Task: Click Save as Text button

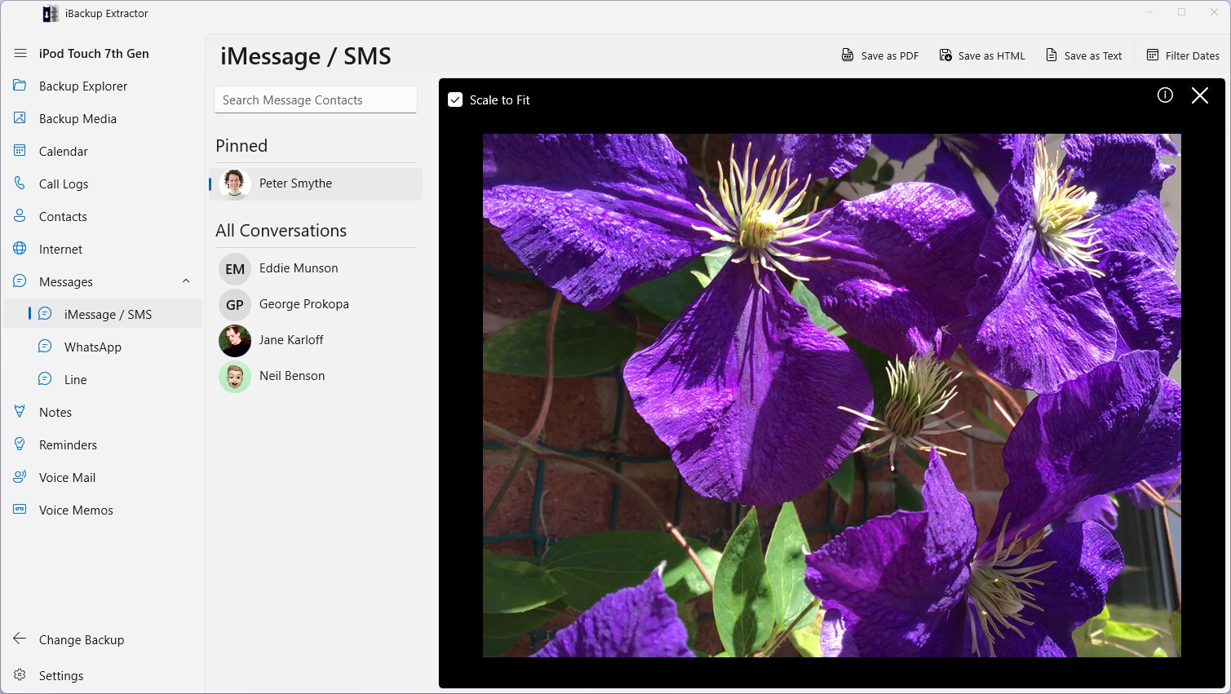Action: [1084, 55]
